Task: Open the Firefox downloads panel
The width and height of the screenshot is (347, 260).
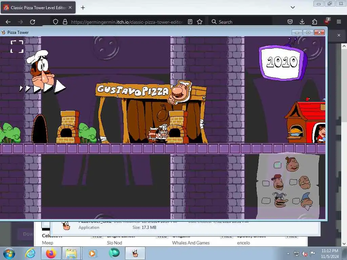Action: pyautogui.click(x=302, y=22)
